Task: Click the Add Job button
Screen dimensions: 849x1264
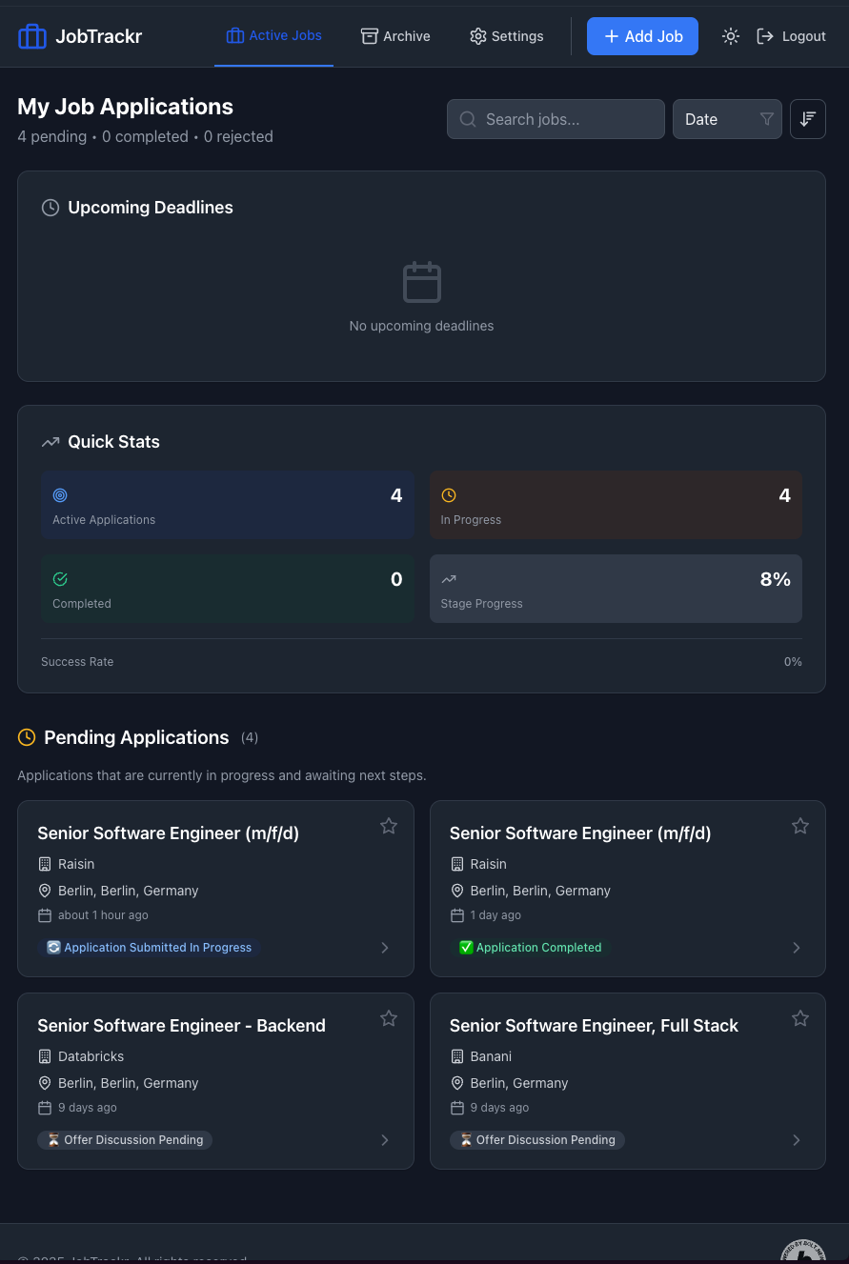Action: (x=642, y=36)
